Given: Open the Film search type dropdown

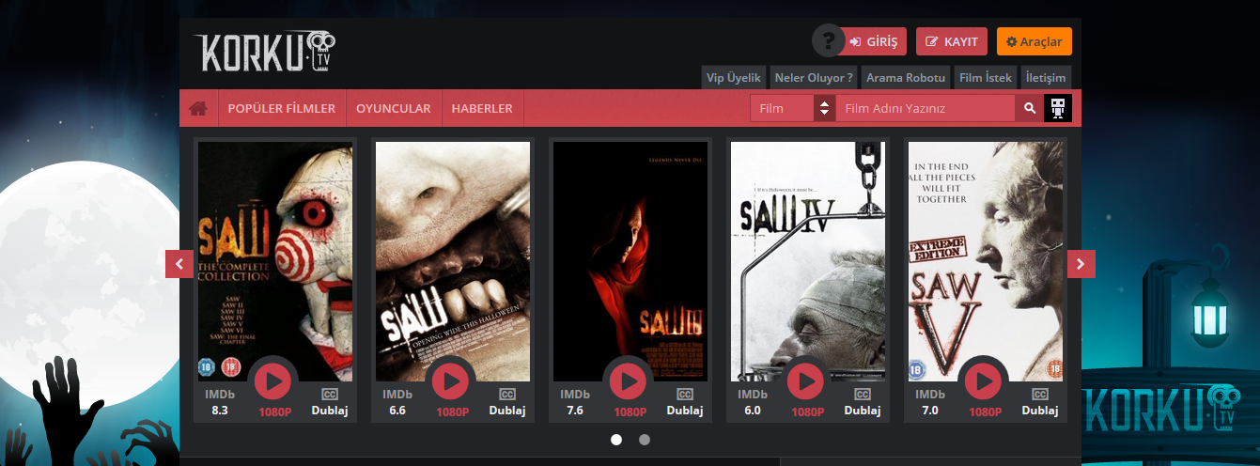Looking at the screenshot, I should [x=793, y=108].
